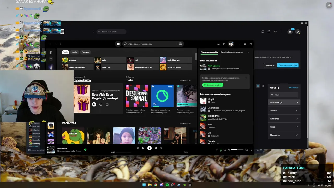Select the Música filter chip
The image size is (334, 188).
(x=75, y=52)
